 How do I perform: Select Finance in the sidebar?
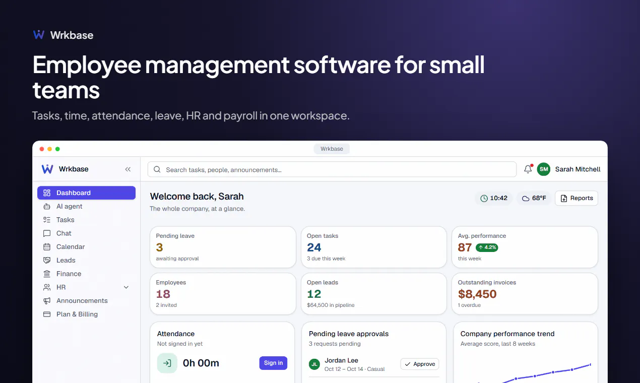86,274
